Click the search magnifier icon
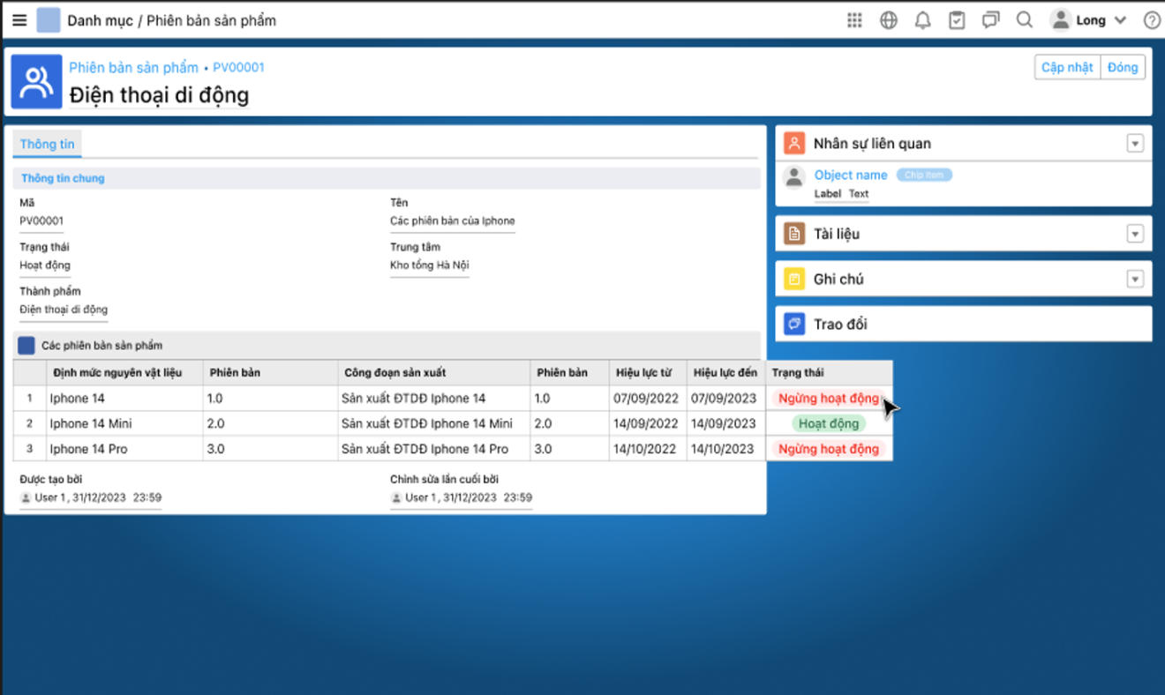The image size is (1165, 695). click(x=1024, y=20)
